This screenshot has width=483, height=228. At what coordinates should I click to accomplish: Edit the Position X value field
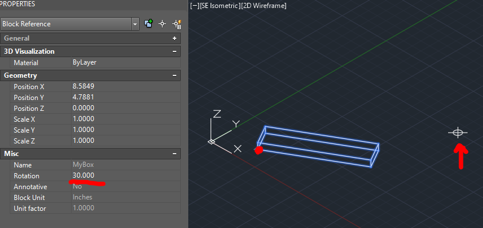126,86
